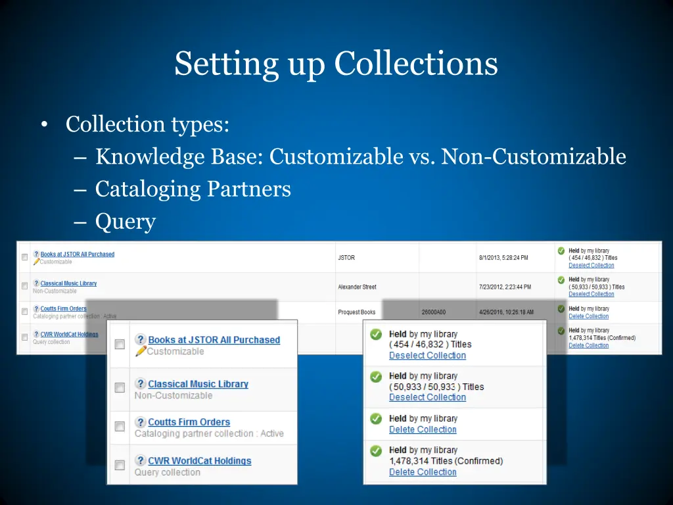Screen dimensions: 673x505
Task: Click enlarged Delete Collection under 1,478,314 Titles
Action: click(x=423, y=472)
